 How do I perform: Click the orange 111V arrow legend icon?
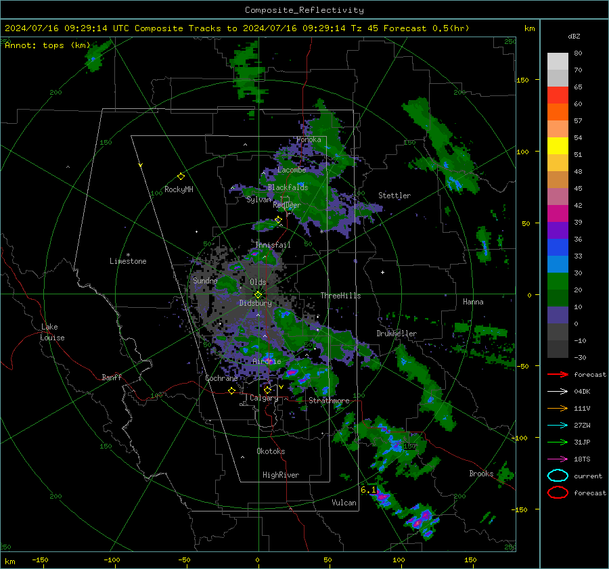tap(558, 408)
